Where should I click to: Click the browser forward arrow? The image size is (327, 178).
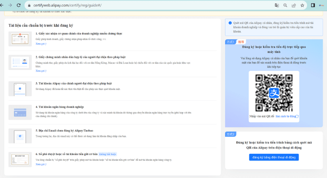10,5
